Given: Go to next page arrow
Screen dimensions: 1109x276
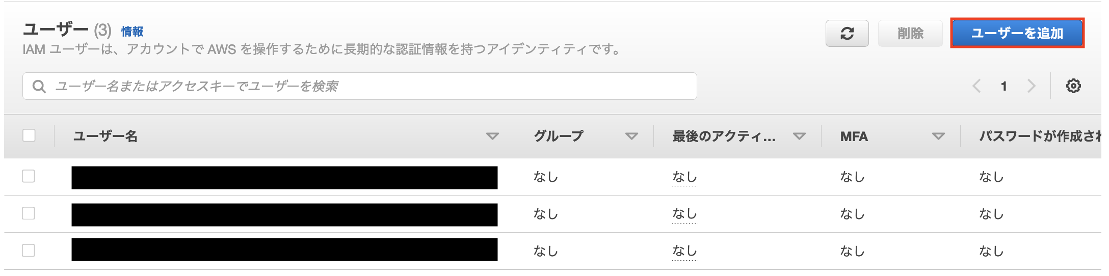Looking at the screenshot, I should pyautogui.click(x=1032, y=86).
